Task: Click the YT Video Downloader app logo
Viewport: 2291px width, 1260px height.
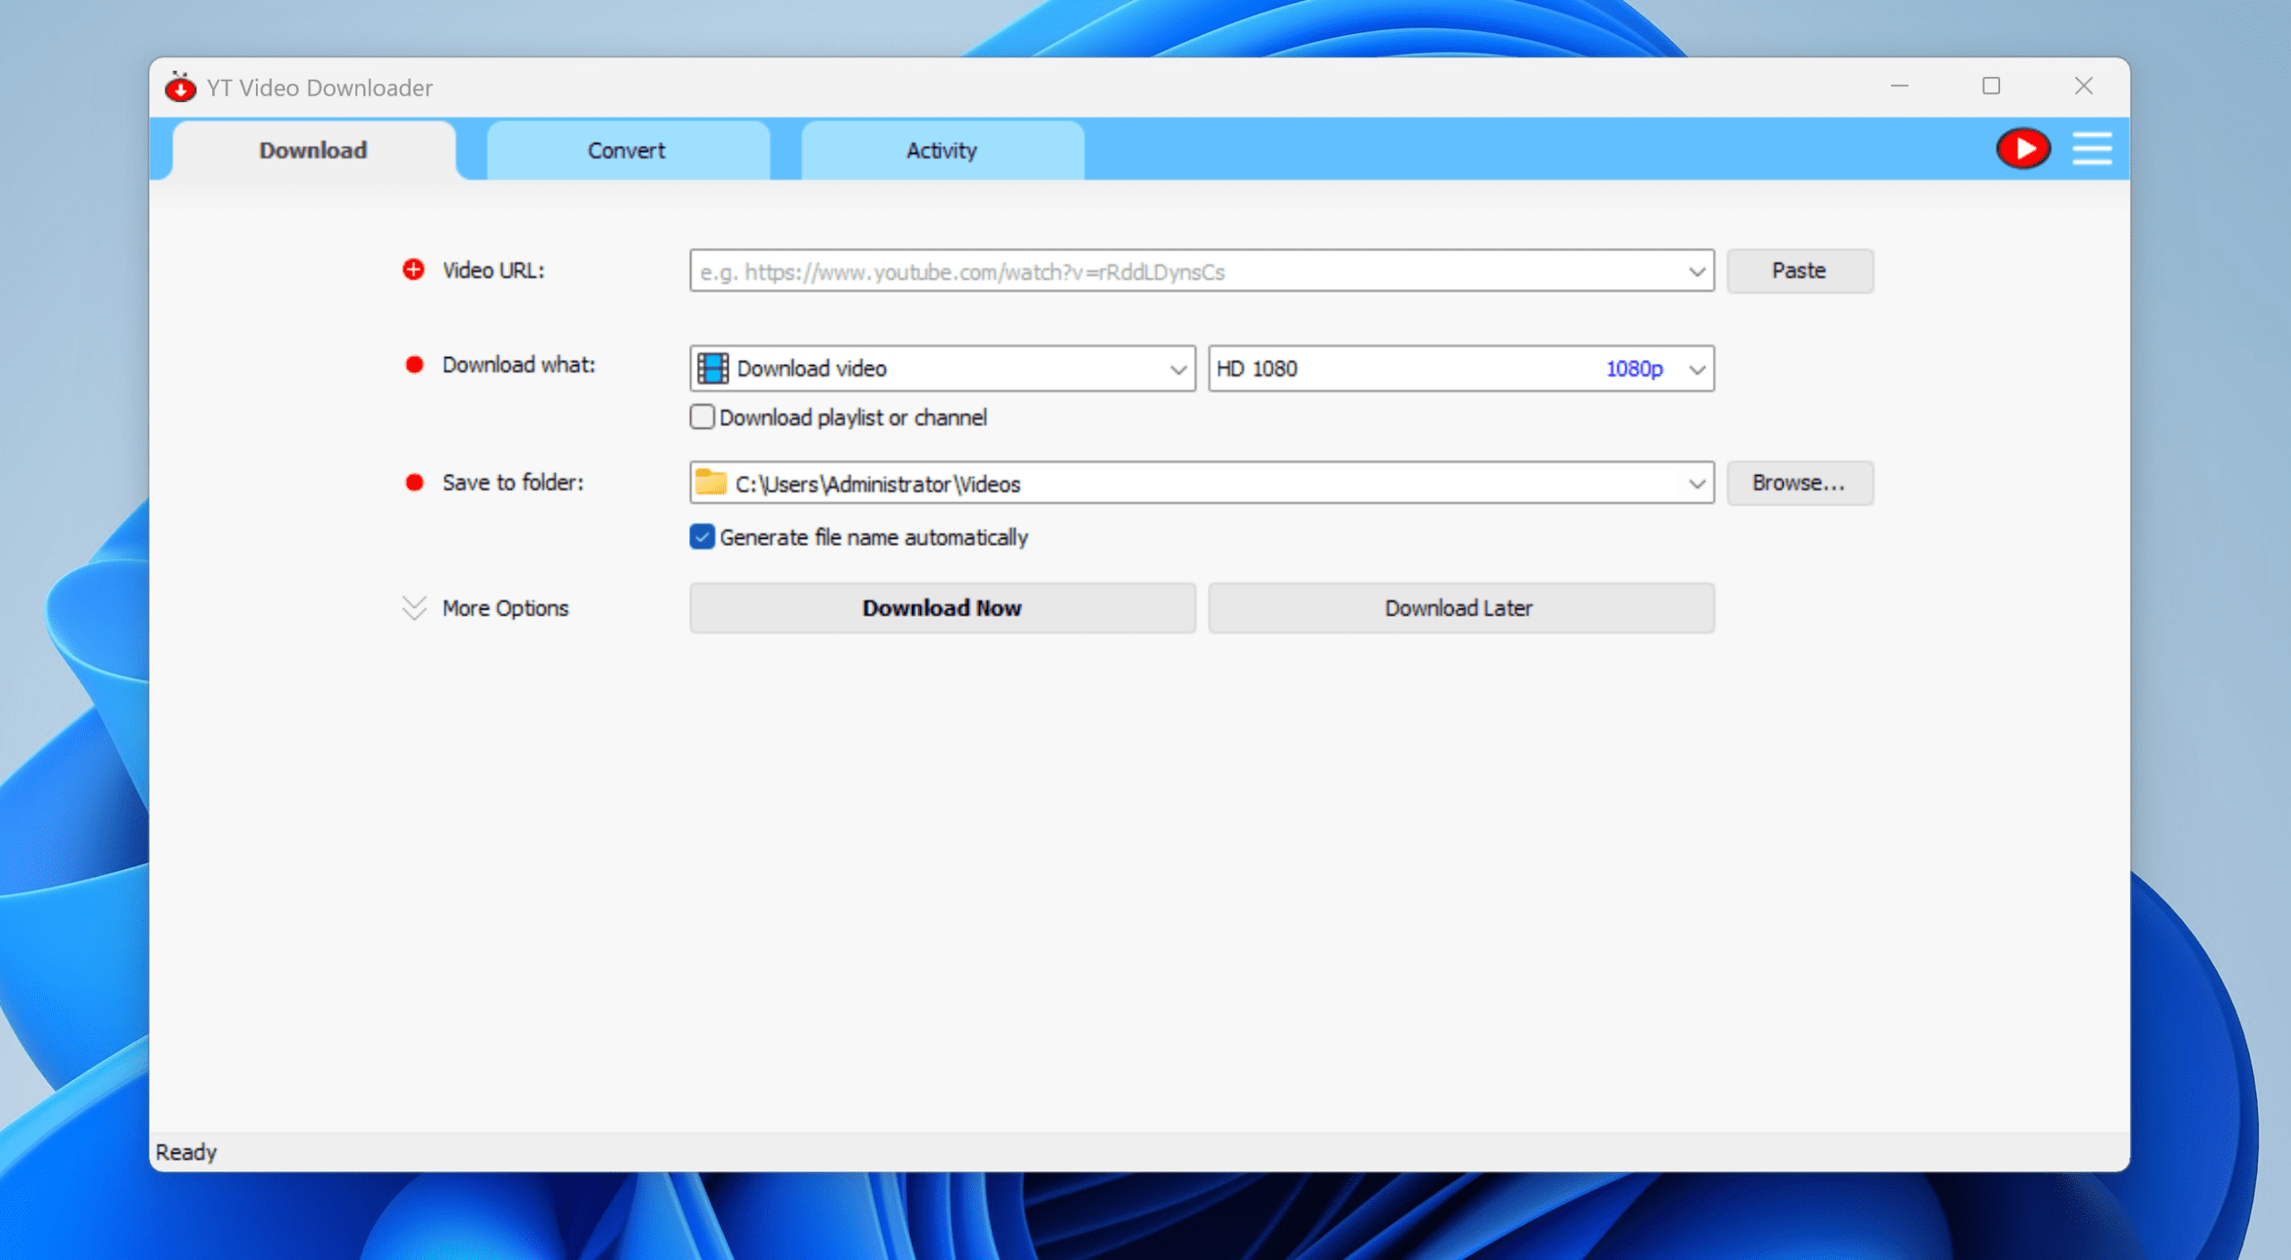Action: coord(180,87)
